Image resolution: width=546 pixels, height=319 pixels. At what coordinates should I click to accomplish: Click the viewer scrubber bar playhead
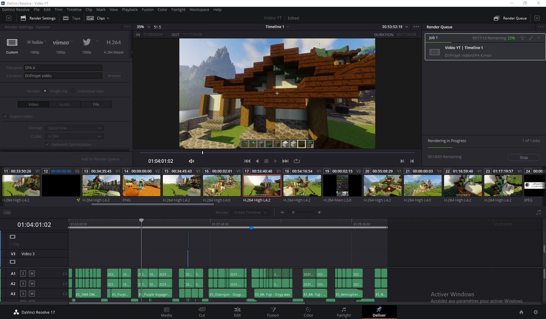(202, 152)
